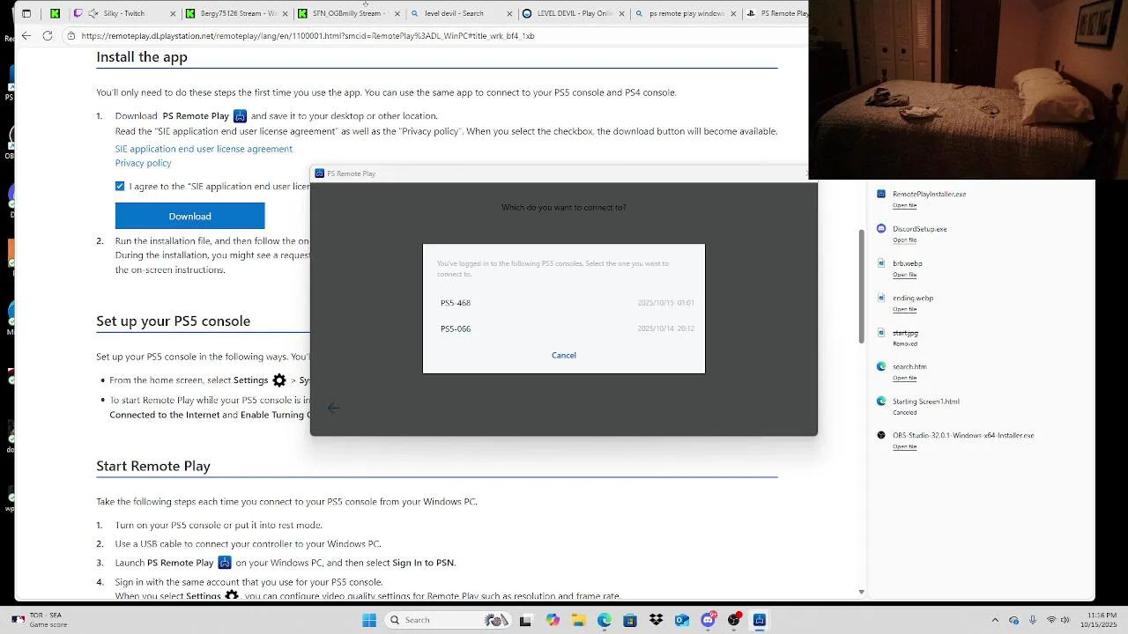
Task: Open Wi-Fi network settings in tray
Action: point(1051,620)
